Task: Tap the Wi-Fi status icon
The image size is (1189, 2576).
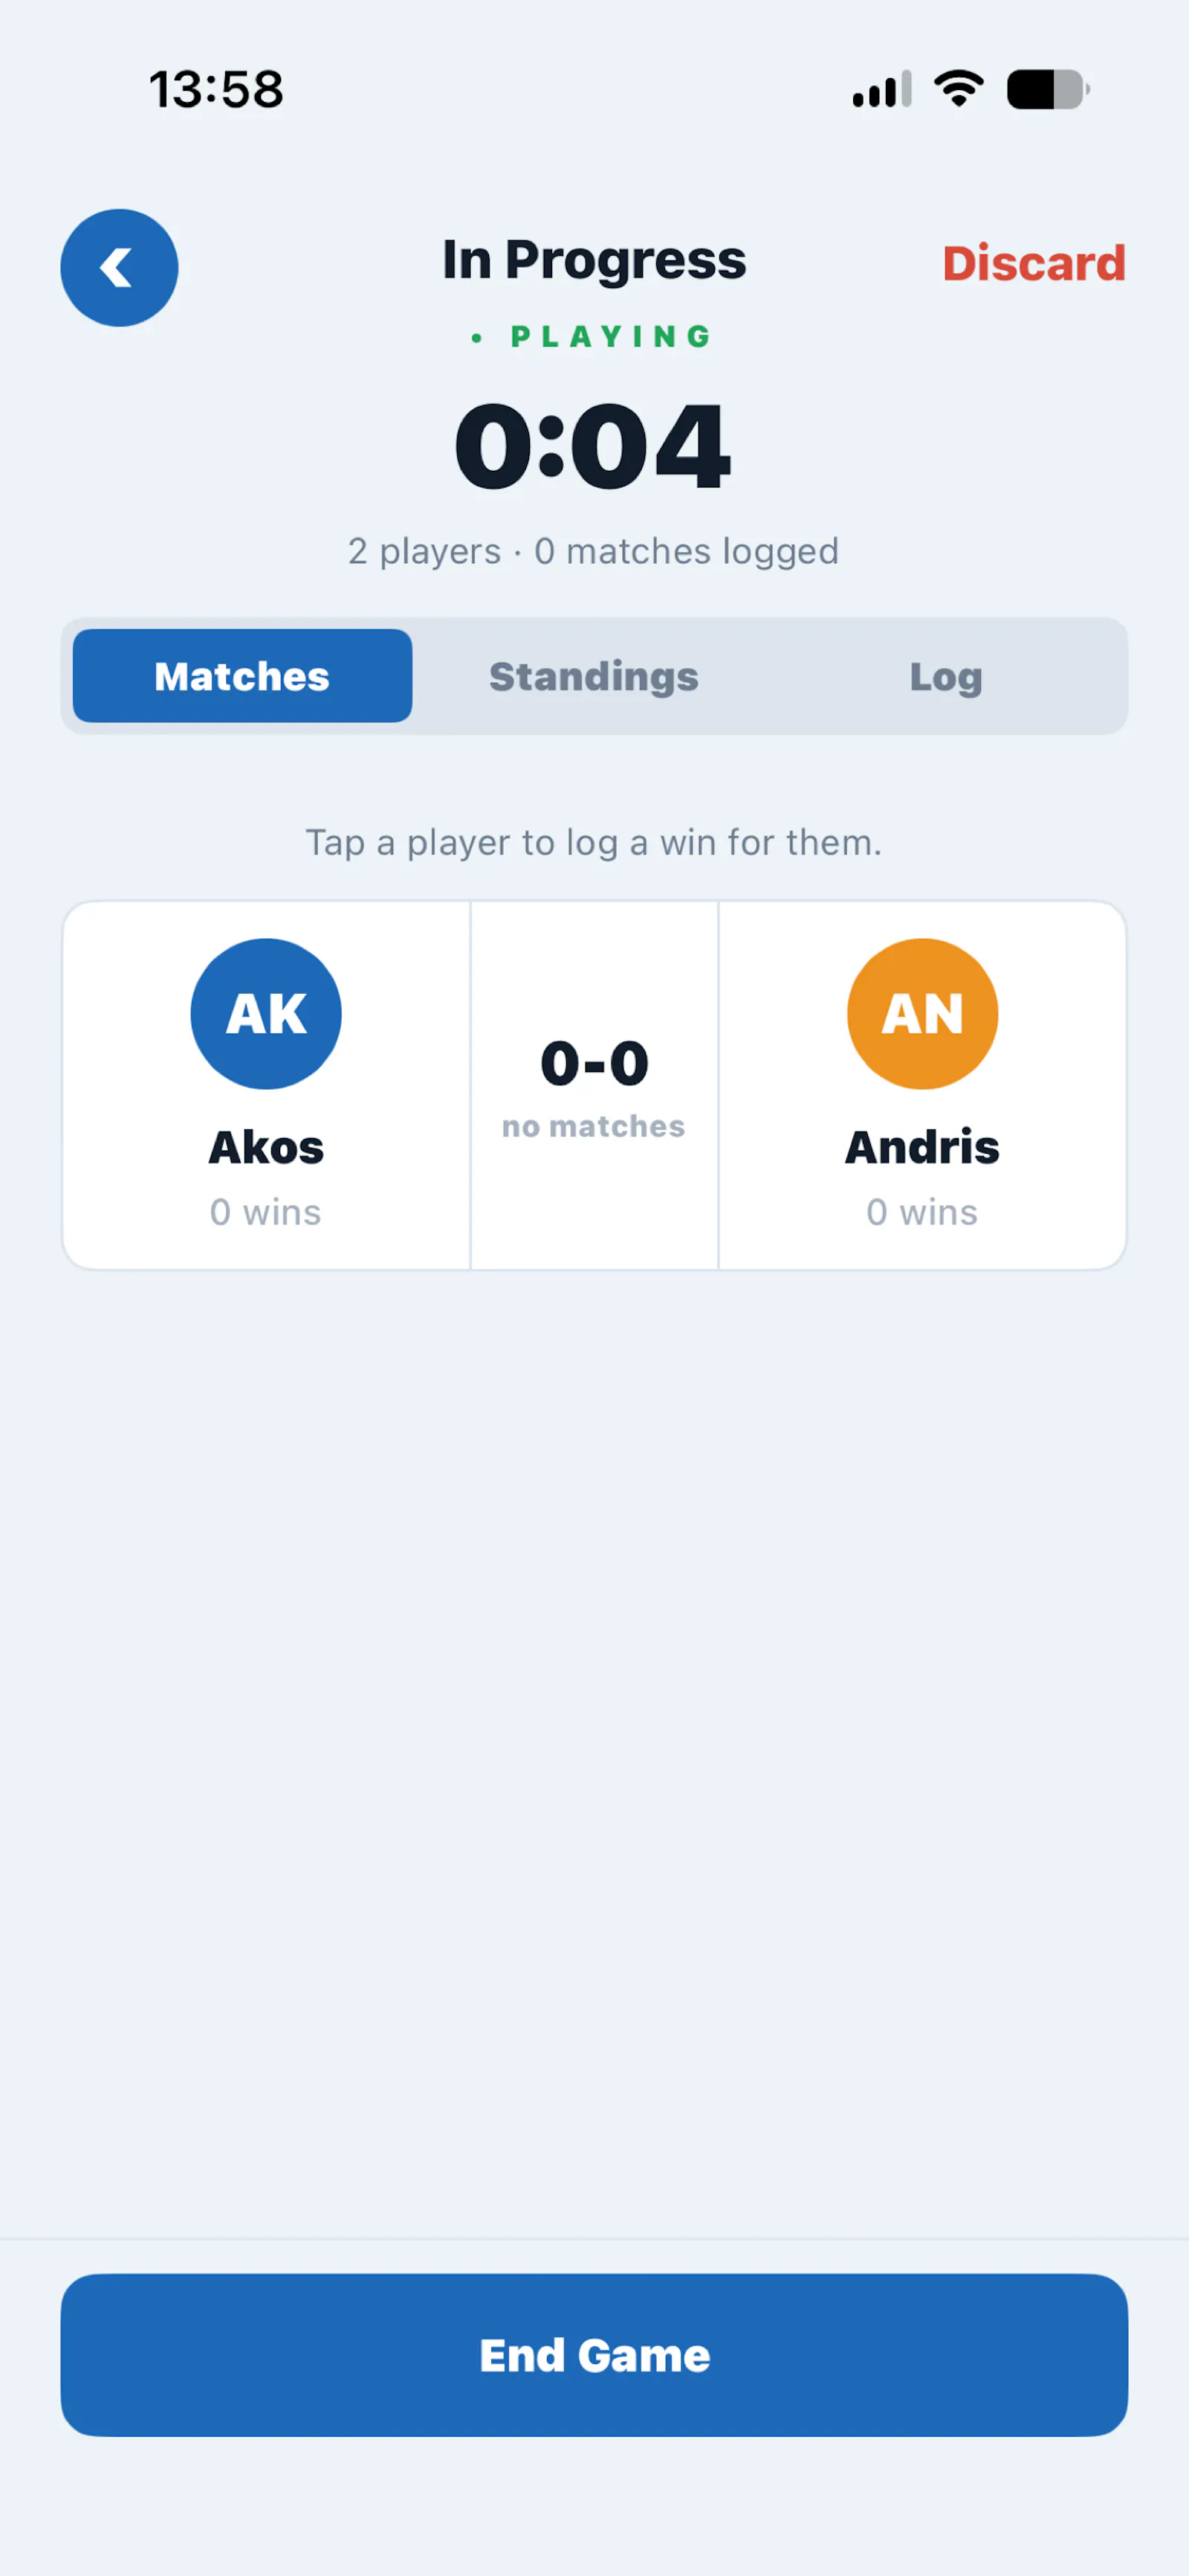Action: point(958,89)
